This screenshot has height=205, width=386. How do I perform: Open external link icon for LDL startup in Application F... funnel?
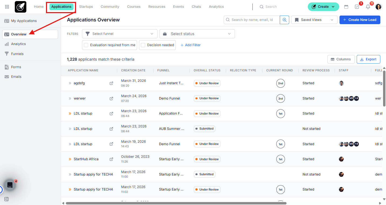111,114
